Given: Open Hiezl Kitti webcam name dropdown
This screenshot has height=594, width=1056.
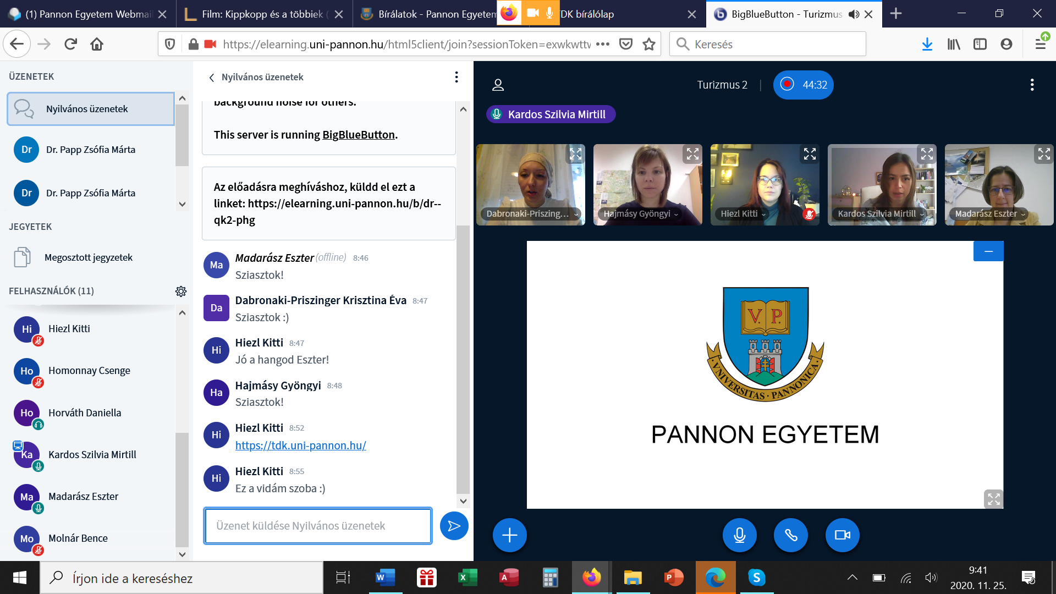Looking at the screenshot, I should click(x=743, y=214).
